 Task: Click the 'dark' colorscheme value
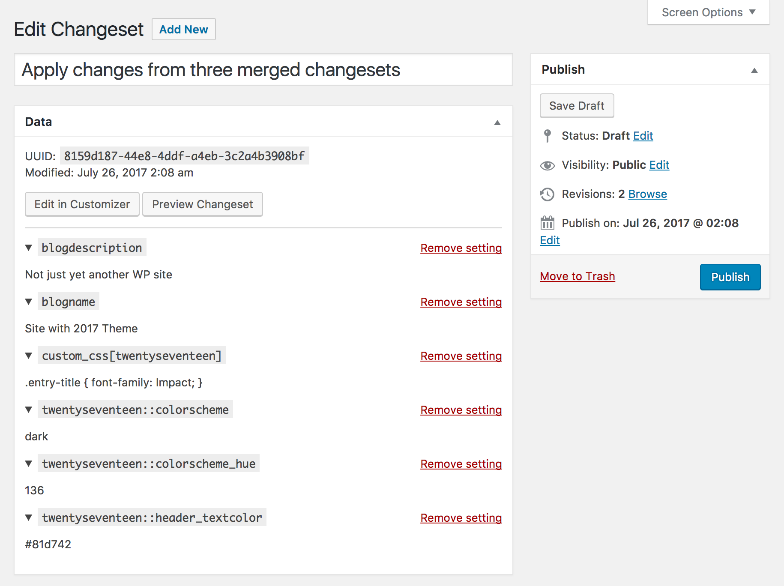pyautogui.click(x=36, y=437)
